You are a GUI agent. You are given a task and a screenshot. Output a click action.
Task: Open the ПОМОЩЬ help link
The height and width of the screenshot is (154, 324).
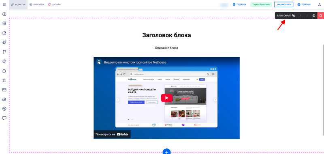click(x=304, y=4)
